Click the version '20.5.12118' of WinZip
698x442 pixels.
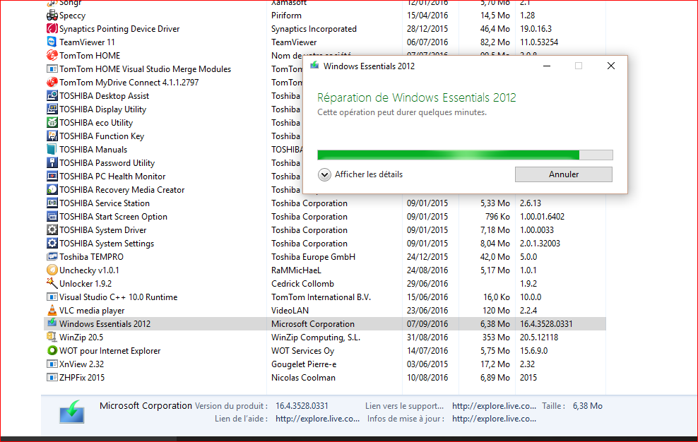pyautogui.click(x=539, y=338)
